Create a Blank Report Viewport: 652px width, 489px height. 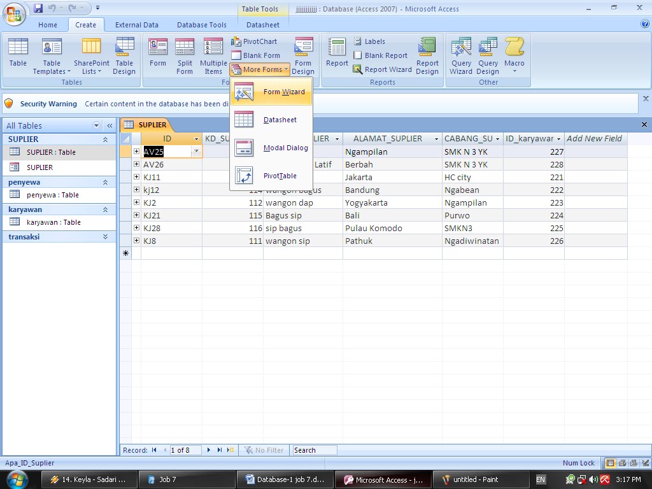380,55
